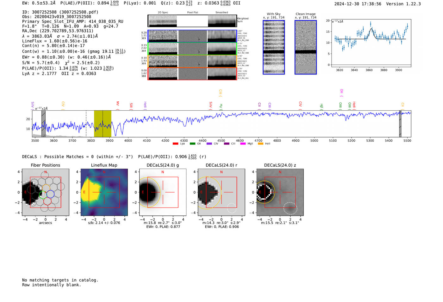Image resolution: width=443 pixels, height=302 pixels.
Task: Click the Primary Spec_Slot_IFU_AMP line
Action: (x=73, y=22)
